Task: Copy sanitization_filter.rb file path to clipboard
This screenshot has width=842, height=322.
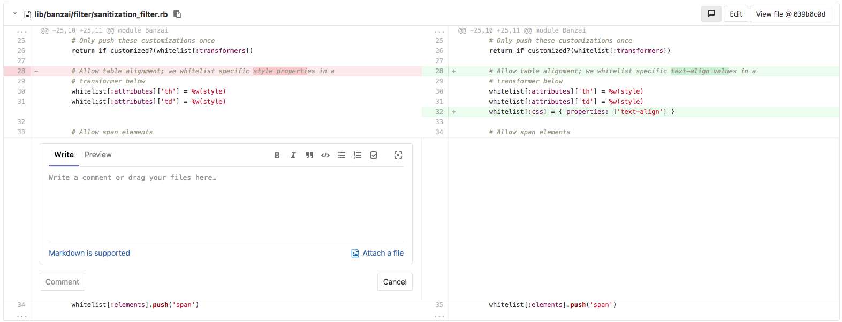Action: 177,14
